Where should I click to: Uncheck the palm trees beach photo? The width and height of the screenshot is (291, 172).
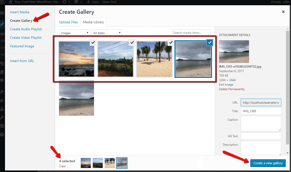pos(171,43)
